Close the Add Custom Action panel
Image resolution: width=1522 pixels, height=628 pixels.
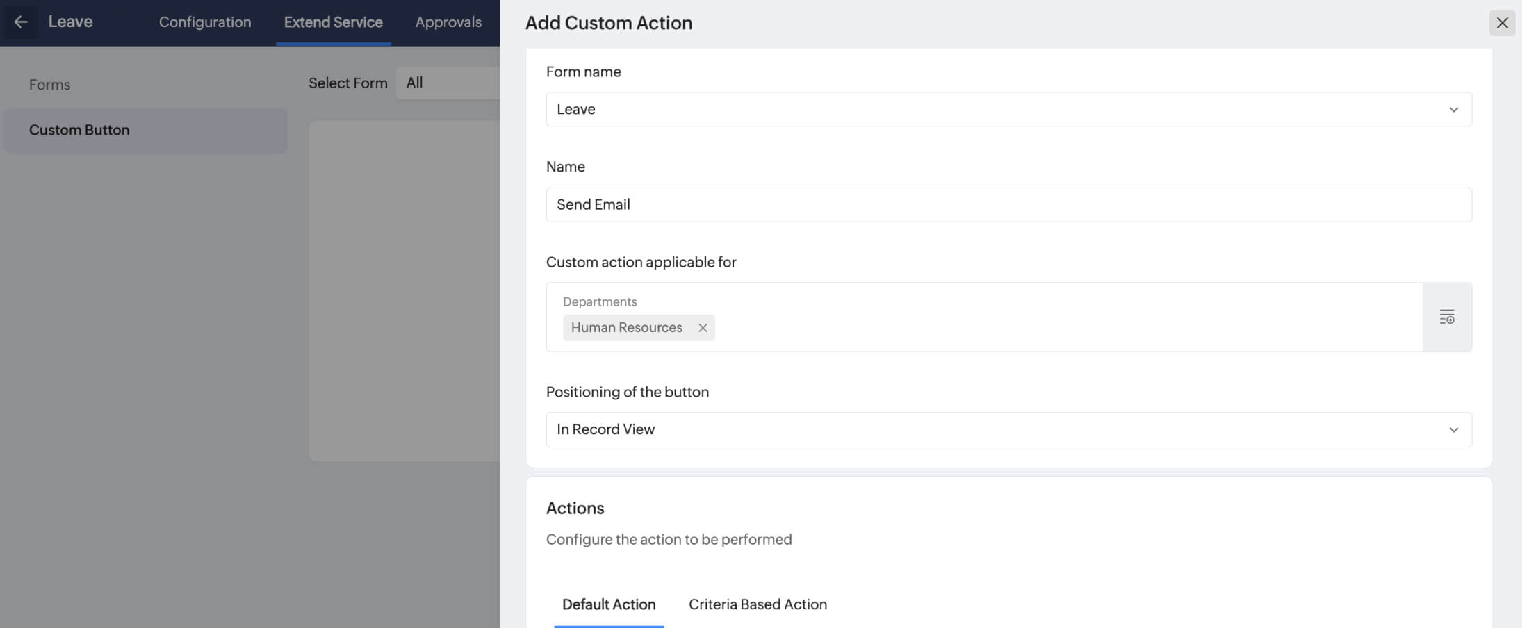(1502, 23)
